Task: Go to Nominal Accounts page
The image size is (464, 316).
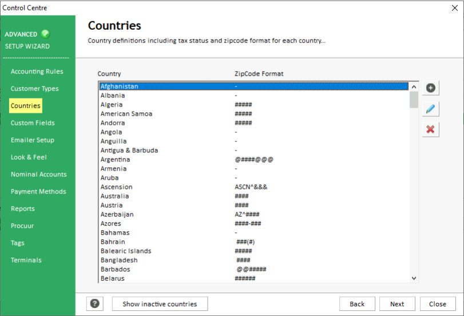Action: pos(39,175)
